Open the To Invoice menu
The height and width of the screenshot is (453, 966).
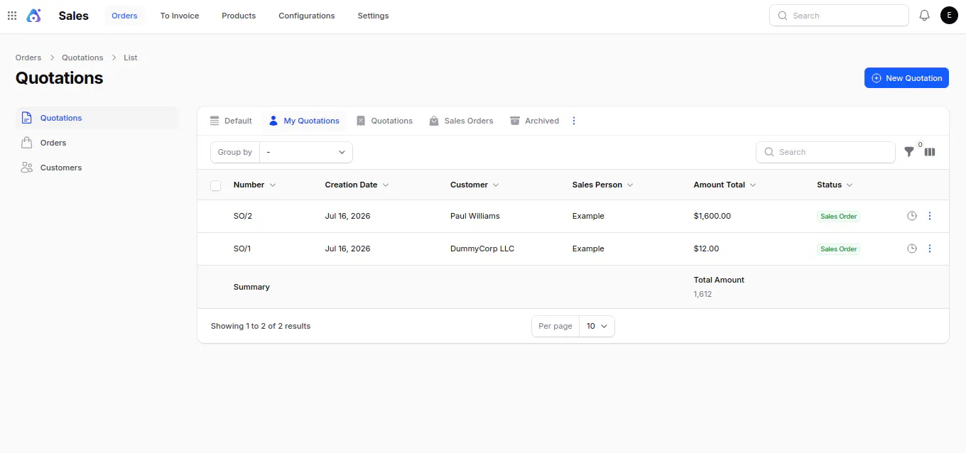[180, 16]
